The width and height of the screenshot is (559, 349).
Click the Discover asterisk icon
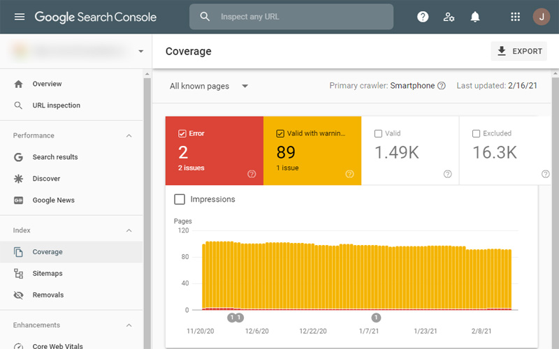18,179
